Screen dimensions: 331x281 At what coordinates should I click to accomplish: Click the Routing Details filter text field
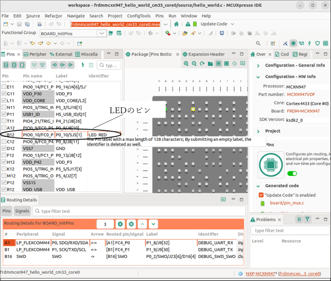(x=138, y=211)
